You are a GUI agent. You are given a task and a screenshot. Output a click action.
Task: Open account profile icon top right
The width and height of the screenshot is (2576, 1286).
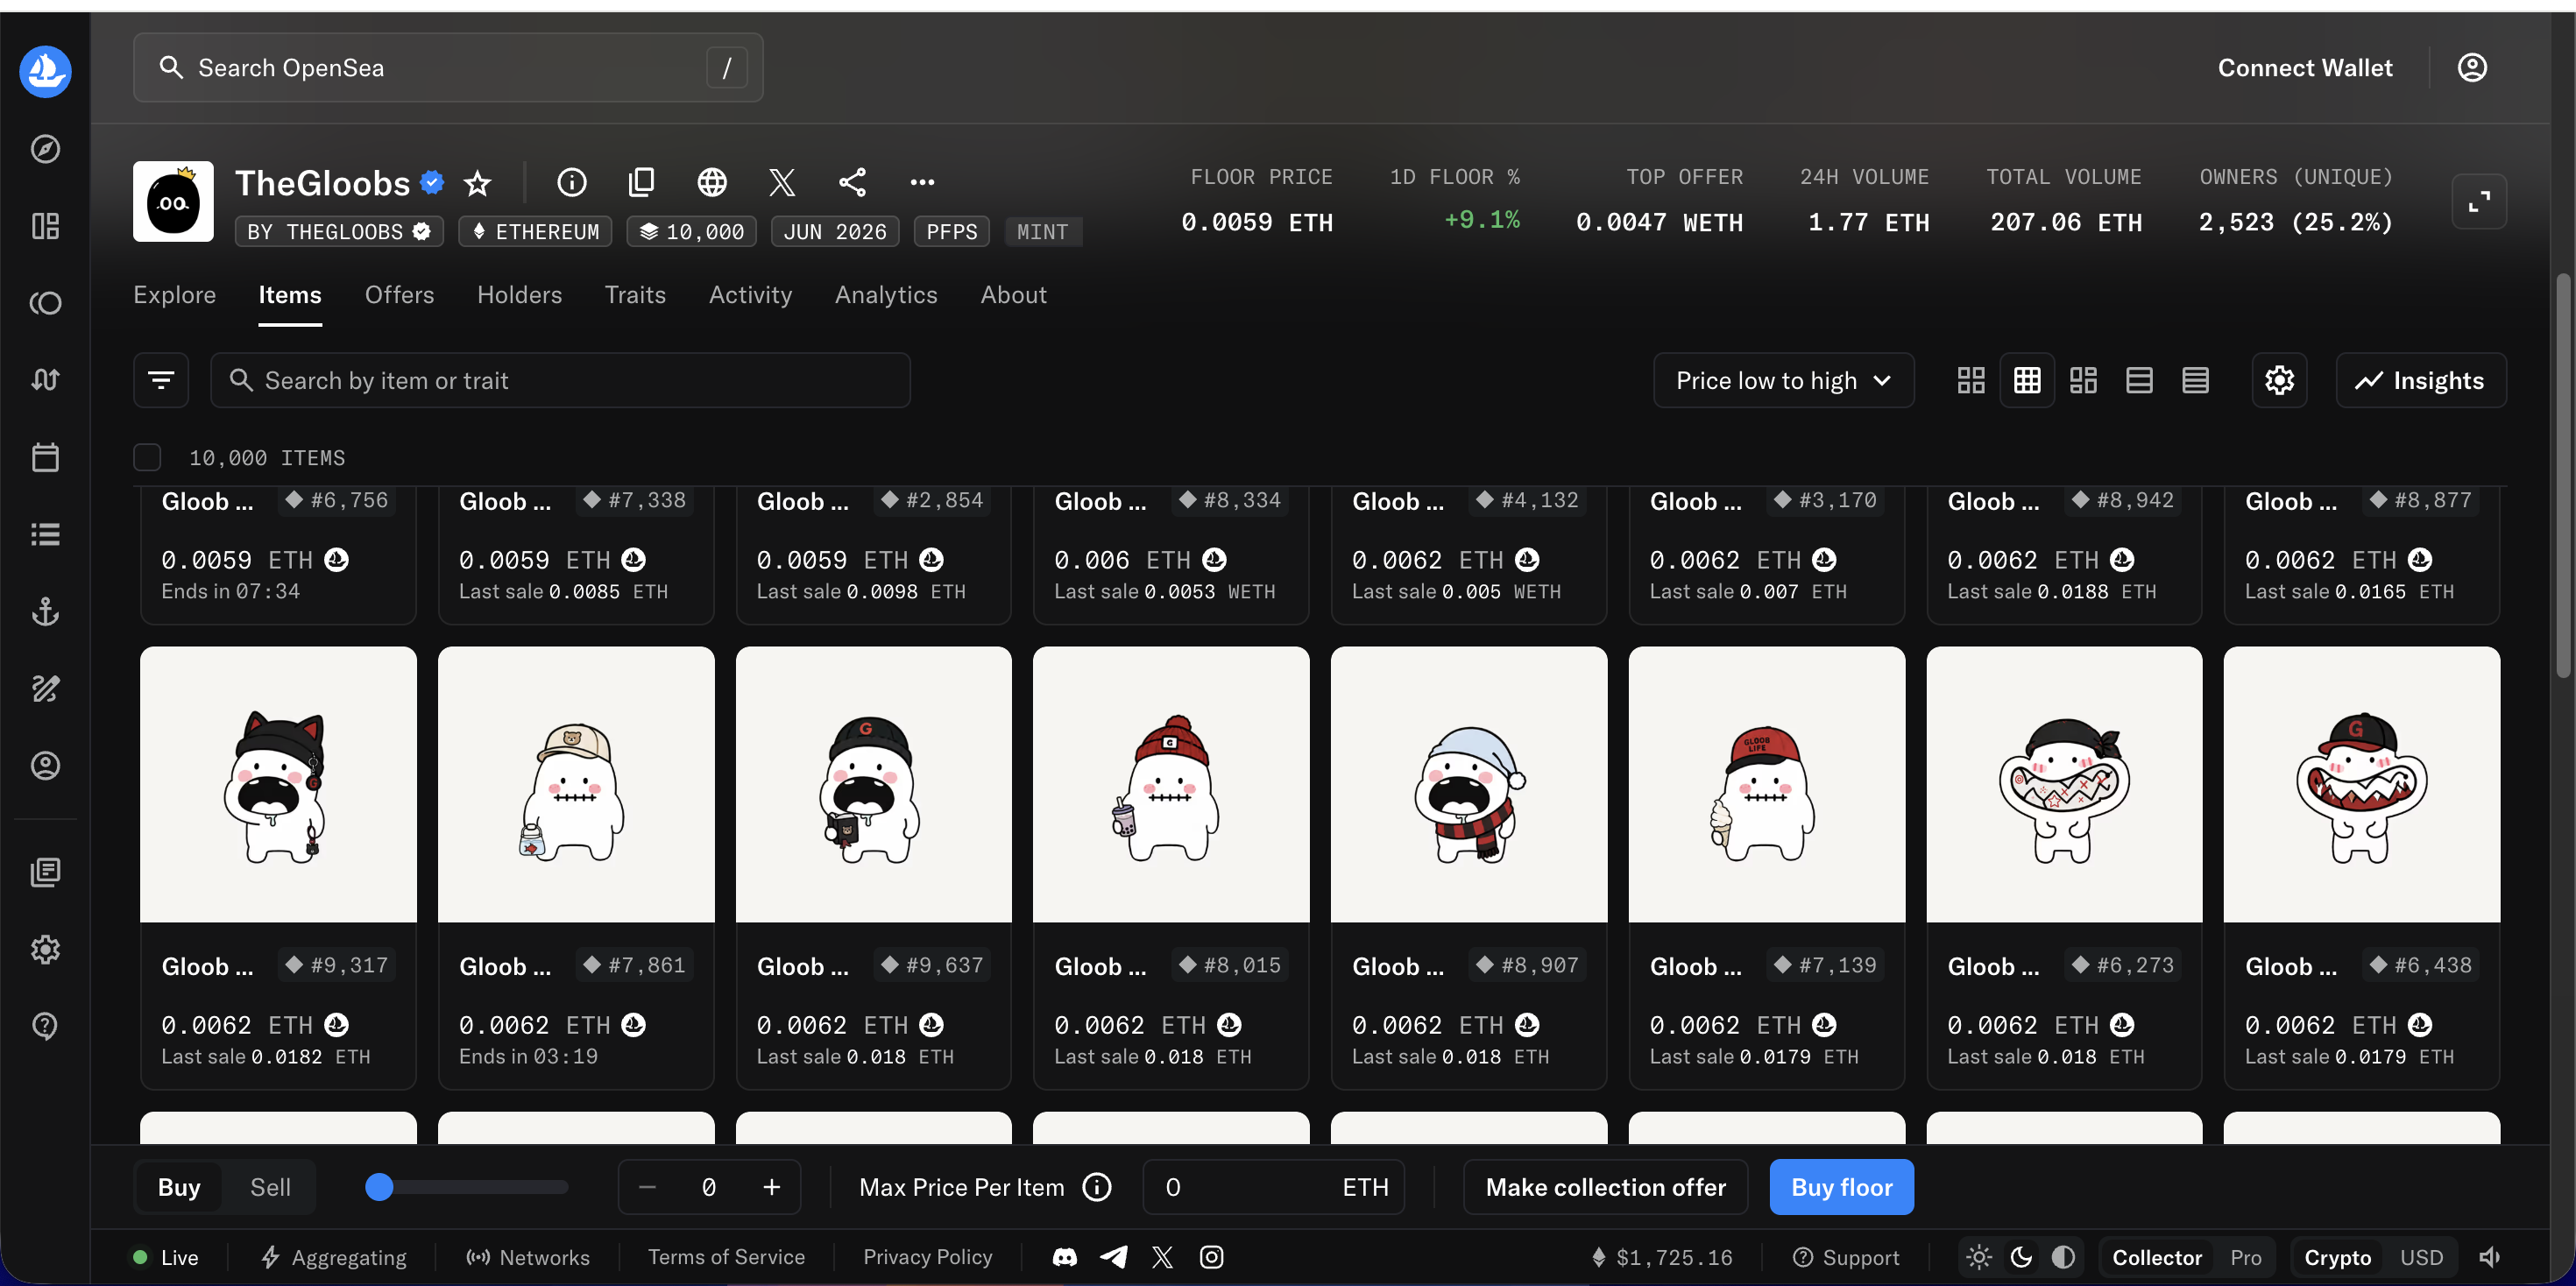pos(2472,67)
